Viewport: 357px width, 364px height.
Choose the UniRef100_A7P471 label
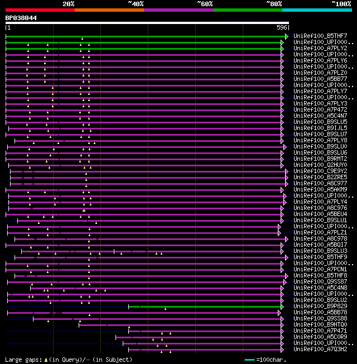tap(320, 331)
